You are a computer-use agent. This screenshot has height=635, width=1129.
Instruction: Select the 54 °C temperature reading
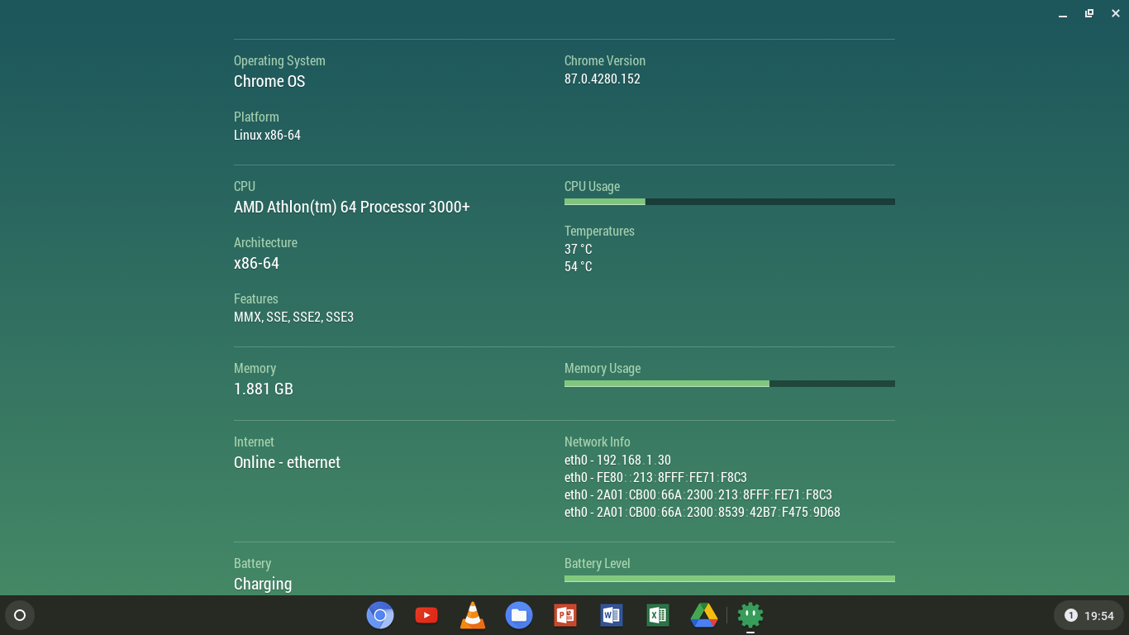click(579, 266)
